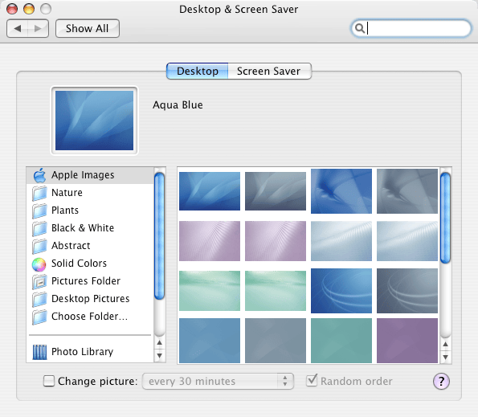Image resolution: width=478 pixels, height=417 pixels.
Task: Click the Desktop Pictures folder icon
Action: pyautogui.click(x=39, y=299)
